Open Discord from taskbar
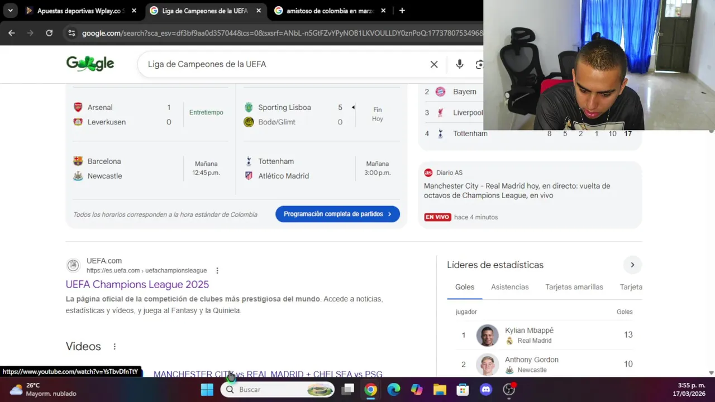Screen dimensions: 715x402 [486, 390]
